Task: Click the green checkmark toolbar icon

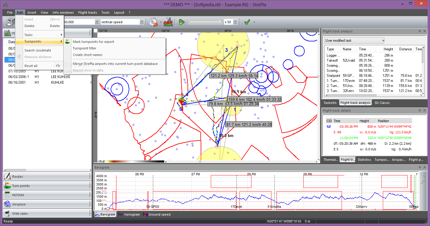Action: tap(247, 22)
